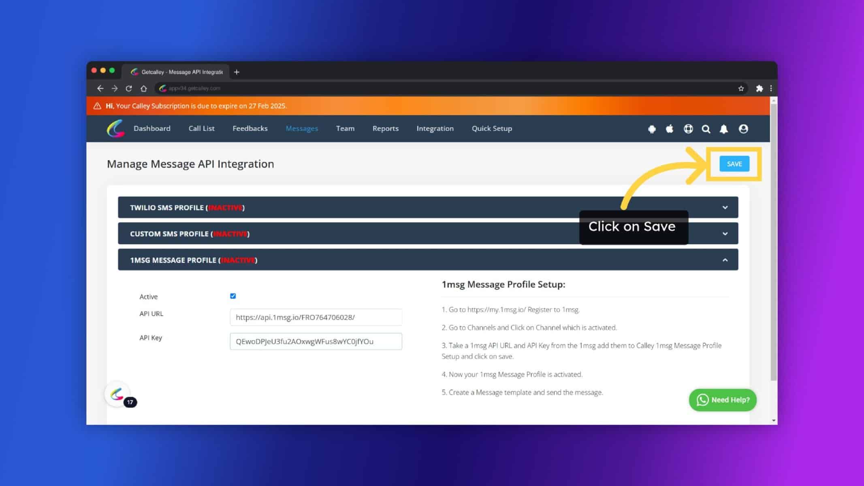The height and width of the screenshot is (486, 864).
Task: Expand the Twilio SMS Profile section
Action: 428,207
